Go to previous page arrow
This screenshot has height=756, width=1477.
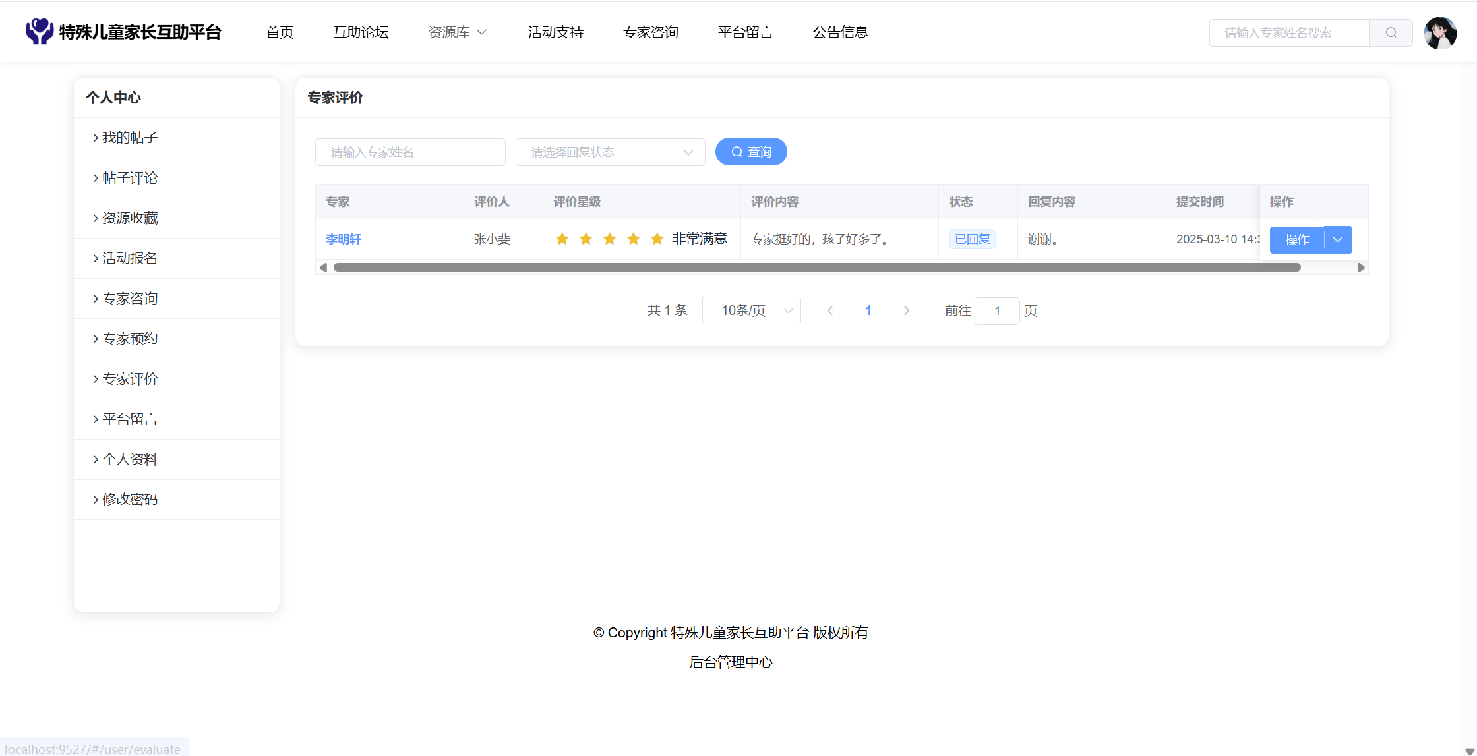(x=830, y=310)
